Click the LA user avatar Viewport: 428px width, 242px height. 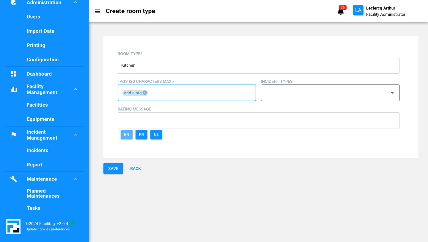(x=358, y=10)
